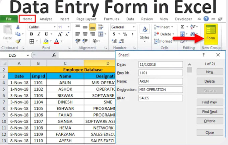The height and width of the screenshot is (145, 228).
Task: Click the Wrap Text icon
Action: tap(101, 27)
